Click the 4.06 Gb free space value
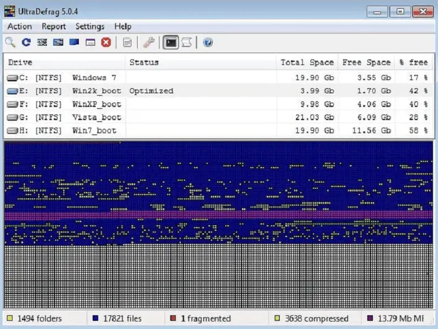Screen dimensions: 438x329 click(374, 104)
